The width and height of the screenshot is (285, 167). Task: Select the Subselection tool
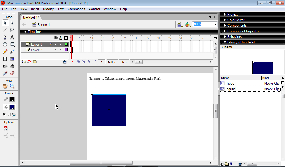click(12, 23)
